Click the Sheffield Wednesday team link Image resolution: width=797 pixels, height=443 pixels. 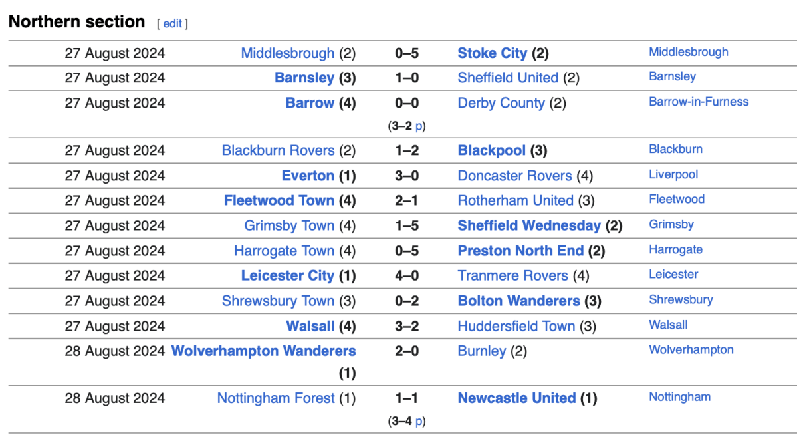pyautogui.click(x=529, y=225)
